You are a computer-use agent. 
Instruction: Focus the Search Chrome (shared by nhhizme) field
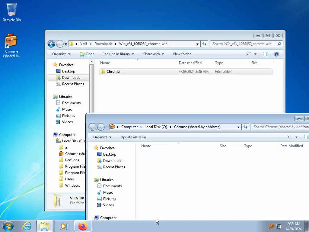(x=280, y=127)
